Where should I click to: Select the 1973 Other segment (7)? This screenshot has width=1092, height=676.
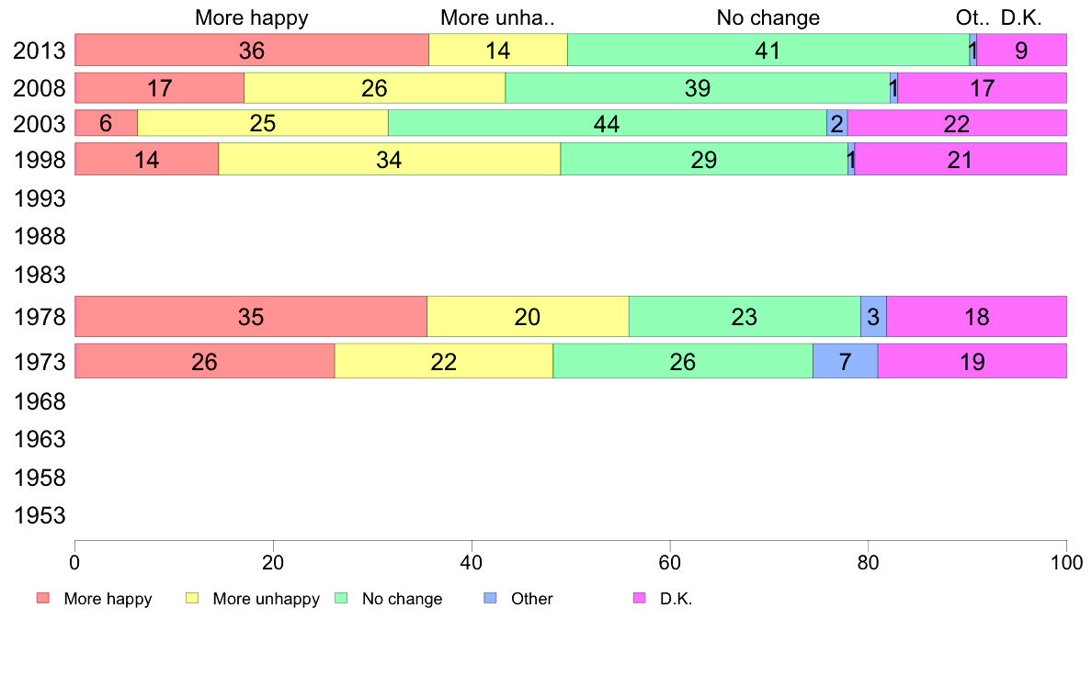pos(845,361)
